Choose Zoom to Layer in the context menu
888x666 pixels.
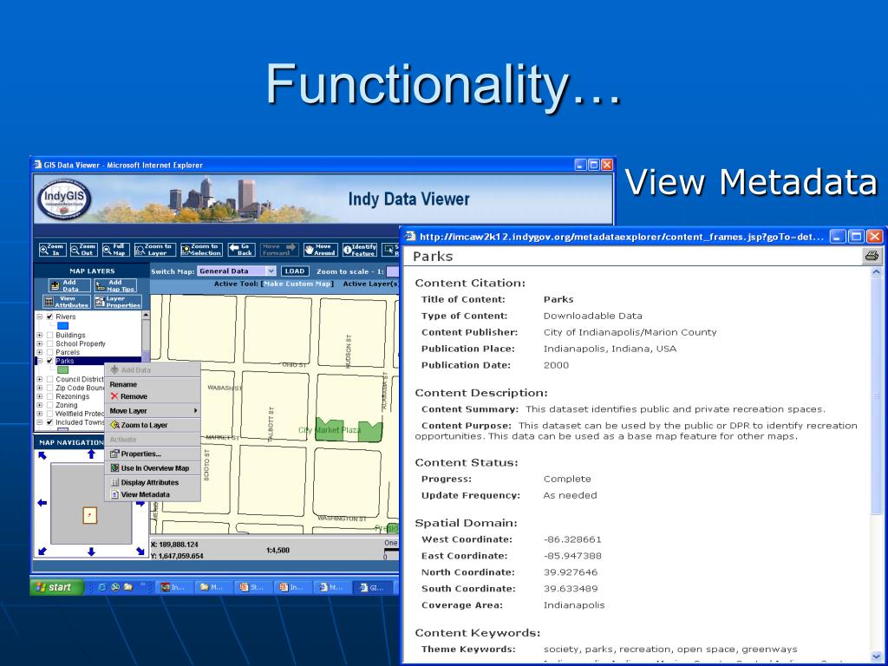coord(153,425)
